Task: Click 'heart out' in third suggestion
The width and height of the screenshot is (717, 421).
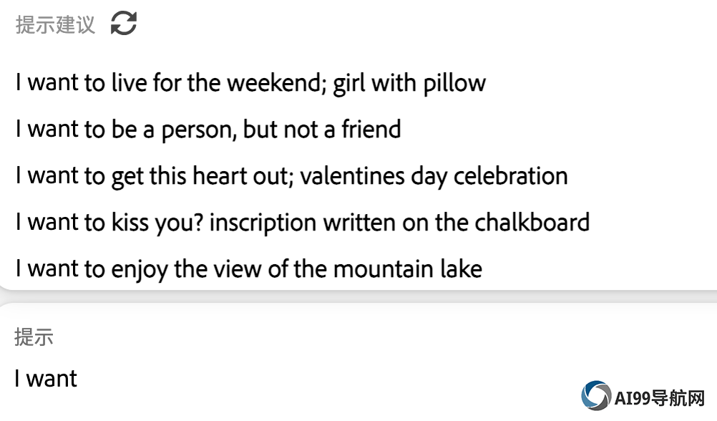Action: [243, 176]
